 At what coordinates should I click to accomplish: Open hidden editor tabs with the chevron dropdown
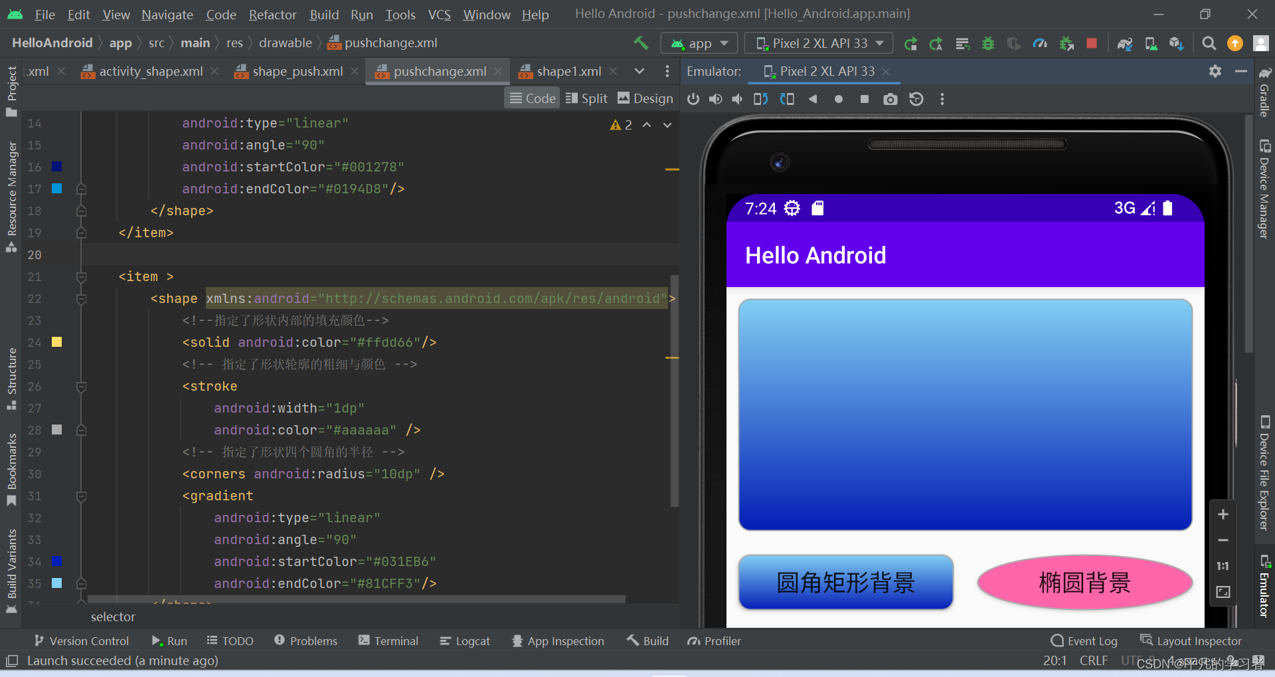point(639,71)
